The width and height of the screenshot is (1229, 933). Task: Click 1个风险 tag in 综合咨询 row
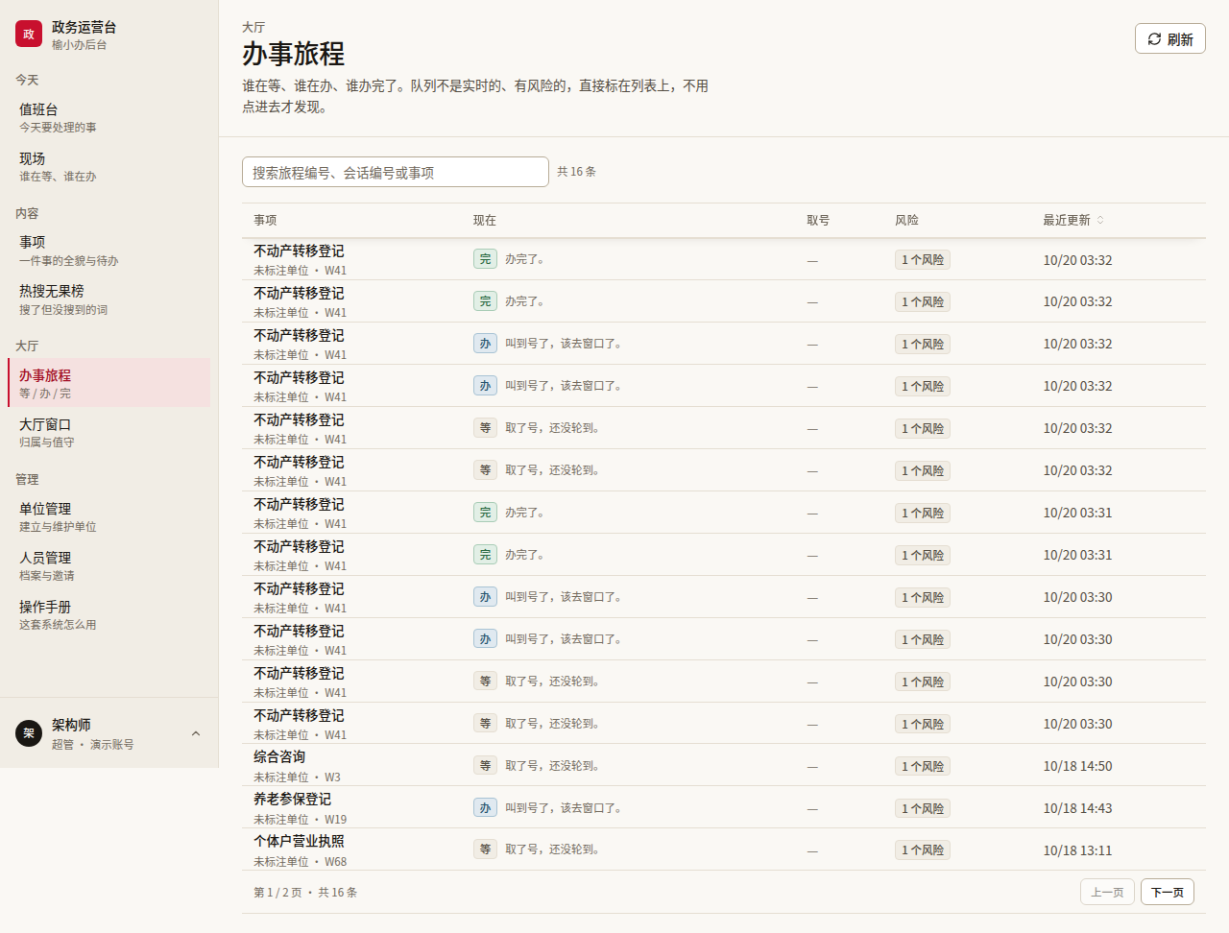(923, 766)
